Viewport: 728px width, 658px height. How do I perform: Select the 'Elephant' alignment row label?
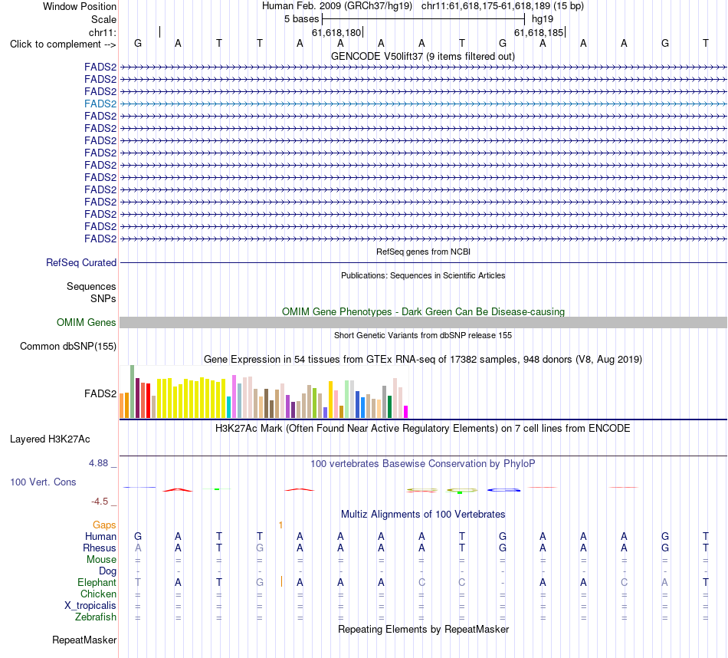(x=97, y=582)
